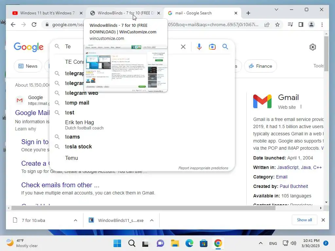Screen dimensions: 335x251
Task: Open the Chrome profile avatar
Action: [x=311, y=25]
